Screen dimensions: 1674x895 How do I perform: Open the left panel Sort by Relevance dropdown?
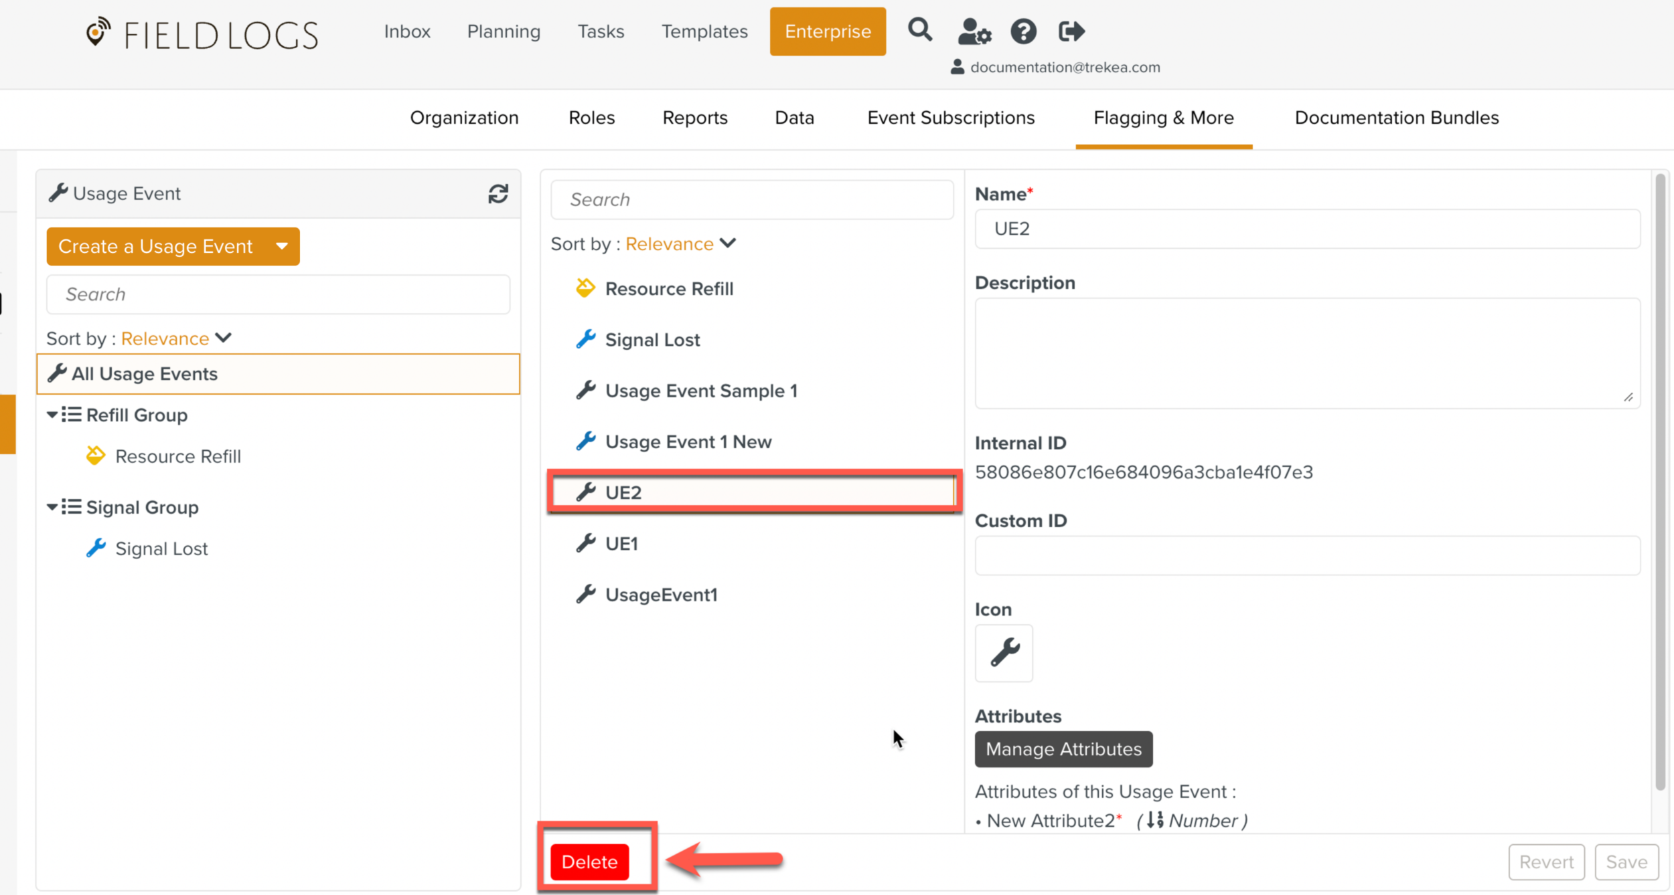(175, 338)
